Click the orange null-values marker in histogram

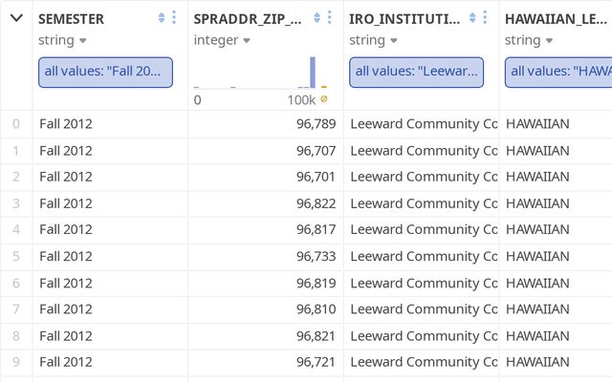(324, 87)
